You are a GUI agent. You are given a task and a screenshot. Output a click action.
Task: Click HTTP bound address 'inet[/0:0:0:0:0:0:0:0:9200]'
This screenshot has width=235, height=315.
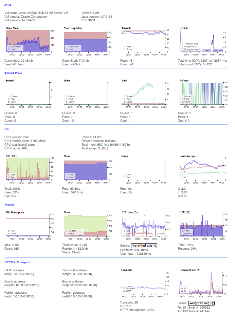(x=22, y=285)
